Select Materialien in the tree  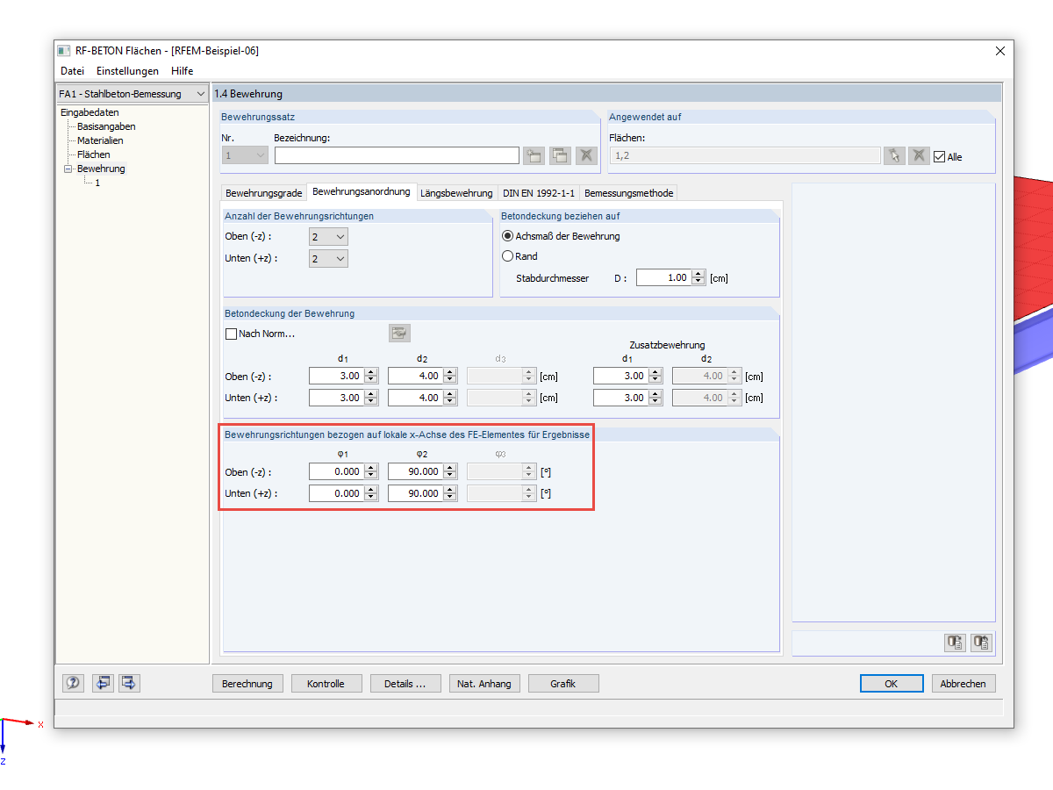[100, 140]
